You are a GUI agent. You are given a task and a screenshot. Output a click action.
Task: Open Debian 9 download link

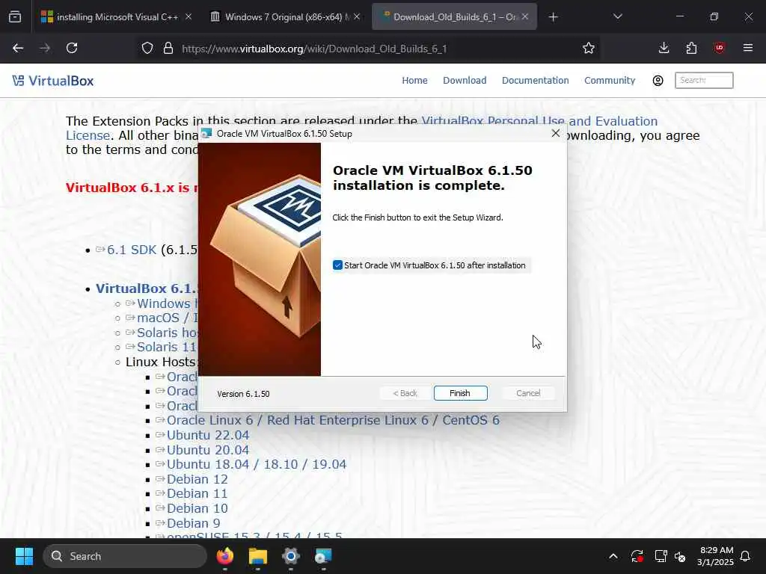194,522
